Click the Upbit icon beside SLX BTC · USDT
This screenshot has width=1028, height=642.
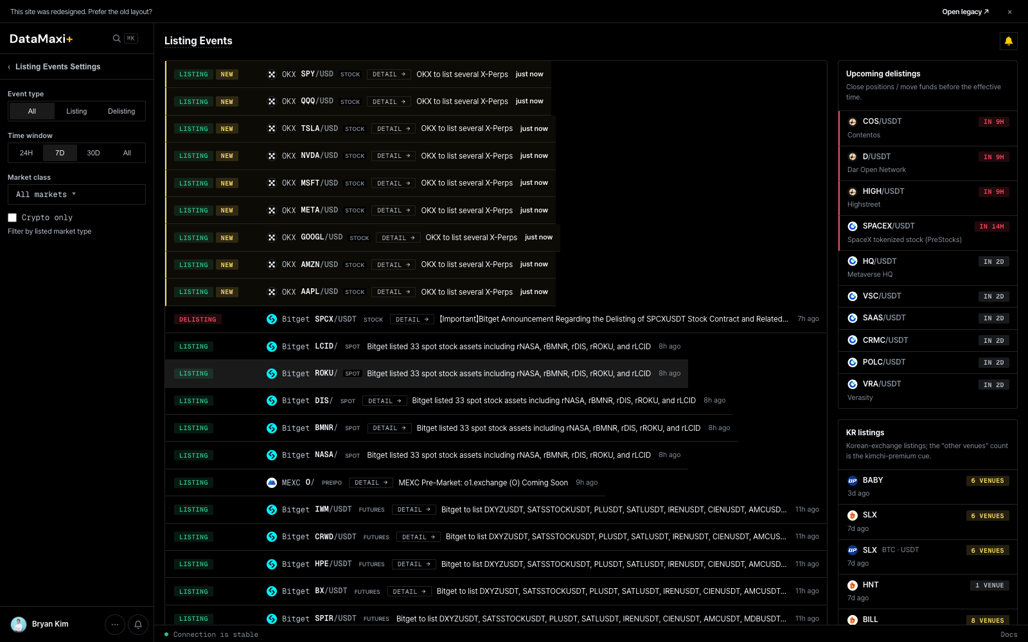tap(853, 550)
